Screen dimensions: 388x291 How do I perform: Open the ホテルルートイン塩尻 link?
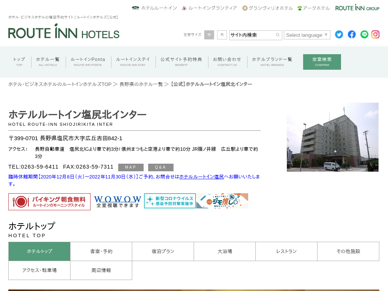(x=202, y=177)
